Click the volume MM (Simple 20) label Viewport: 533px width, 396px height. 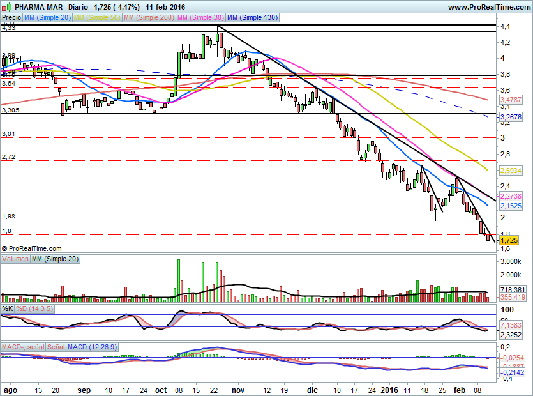pos(56,259)
